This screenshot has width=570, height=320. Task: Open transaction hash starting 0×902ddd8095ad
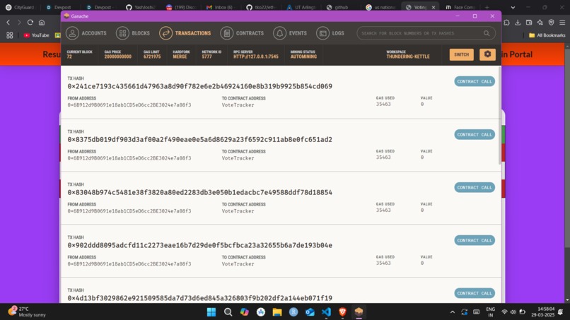(199, 245)
